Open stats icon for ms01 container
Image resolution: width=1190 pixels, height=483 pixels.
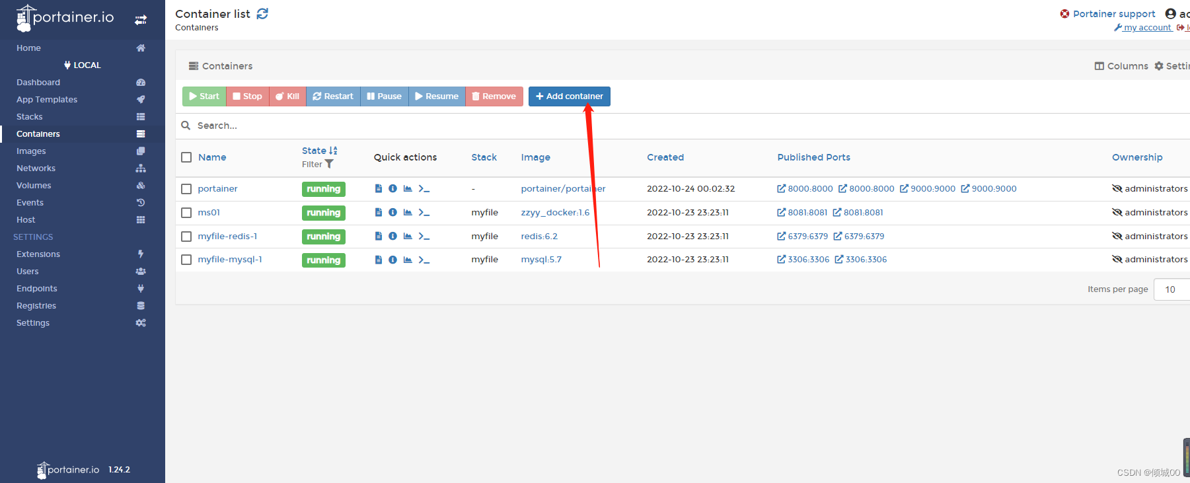tap(408, 213)
